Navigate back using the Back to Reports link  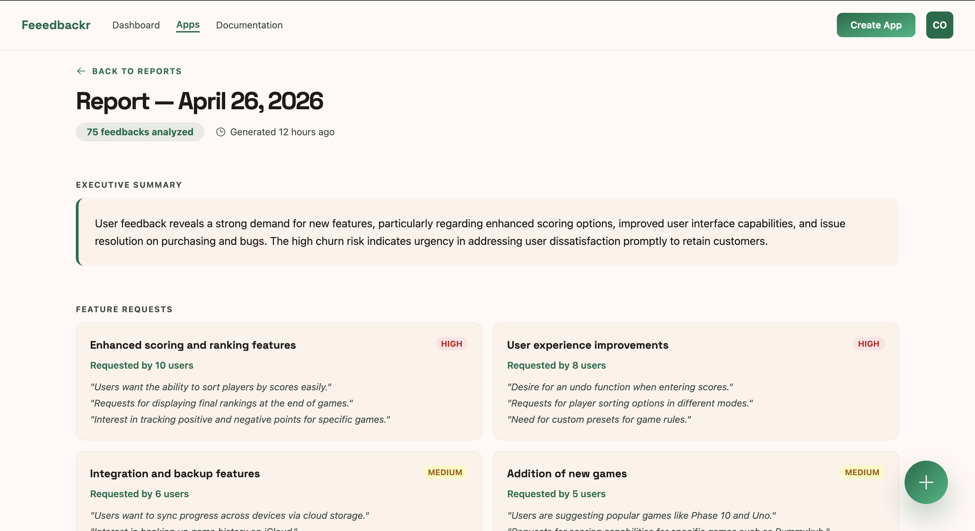(x=137, y=71)
